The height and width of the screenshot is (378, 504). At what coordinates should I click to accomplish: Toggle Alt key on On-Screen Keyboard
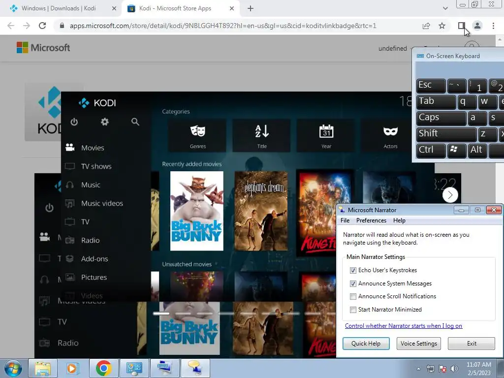coord(477,151)
